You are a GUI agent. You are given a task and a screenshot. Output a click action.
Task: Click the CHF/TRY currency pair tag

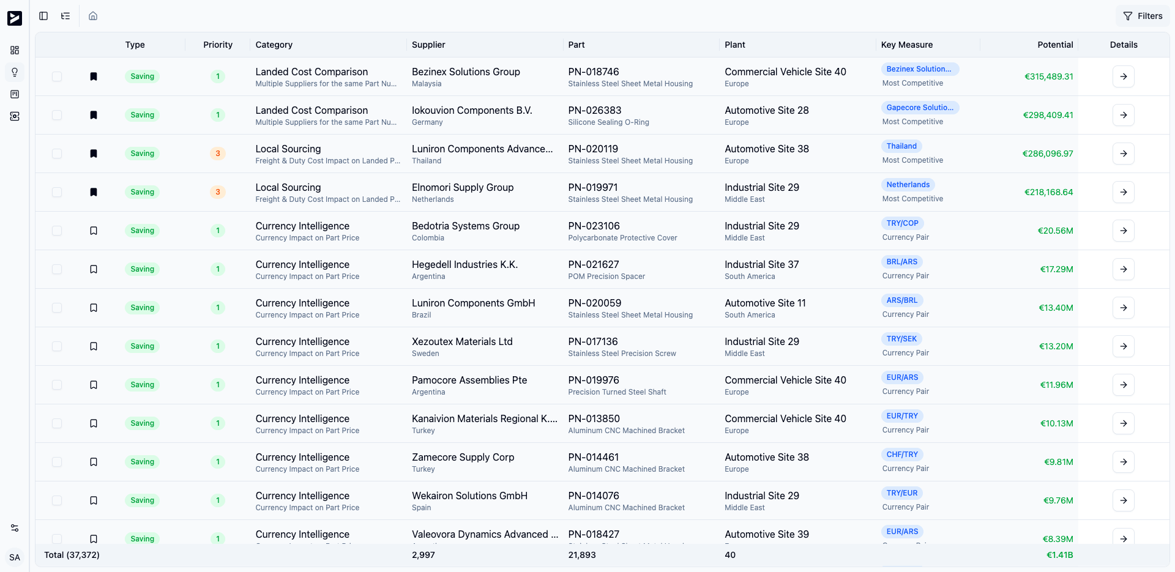(903, 455)
